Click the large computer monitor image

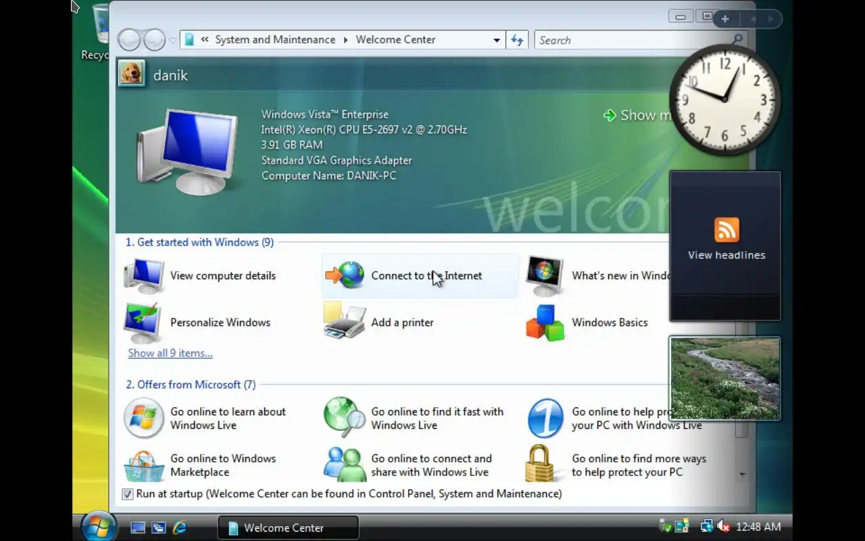click(187, 151)
